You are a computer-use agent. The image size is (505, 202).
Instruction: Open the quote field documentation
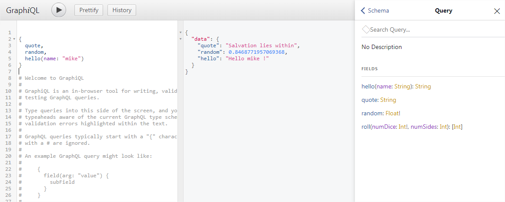click(369, 100)
